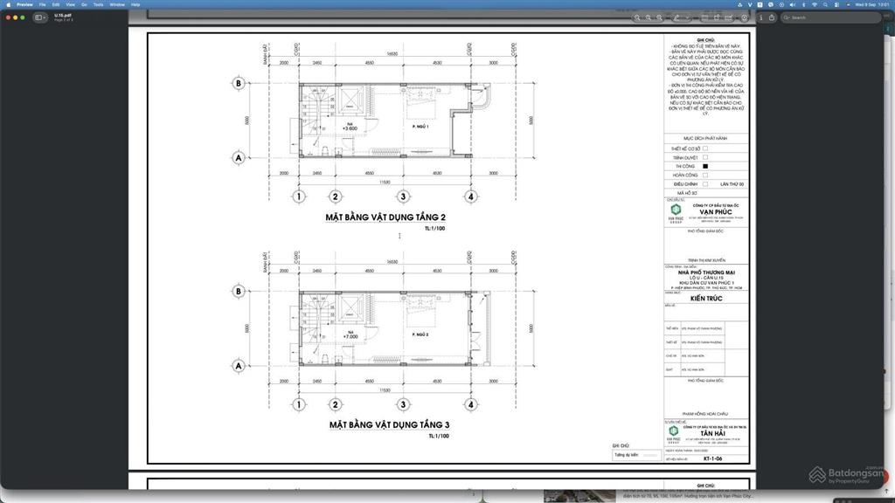Viewport: 895px width, 503px height.
Task: Open the share menu icon
Action: tap(772, 17)
